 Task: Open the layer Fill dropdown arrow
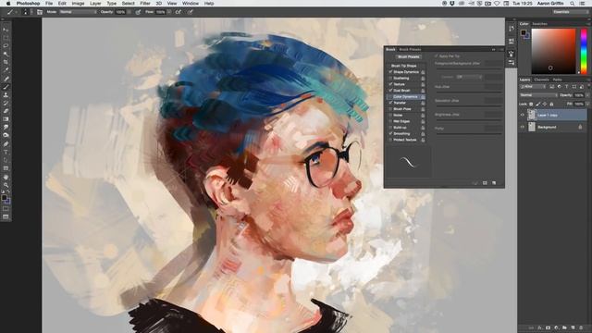coord(586,104)
